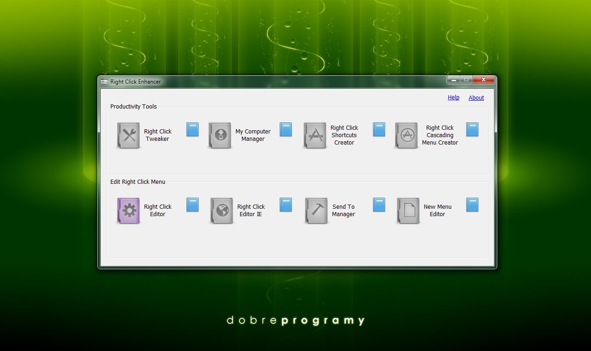This screenshot has height=351, width=591.
Task: Click the "New Menu Editor" label
Action: 438,211
